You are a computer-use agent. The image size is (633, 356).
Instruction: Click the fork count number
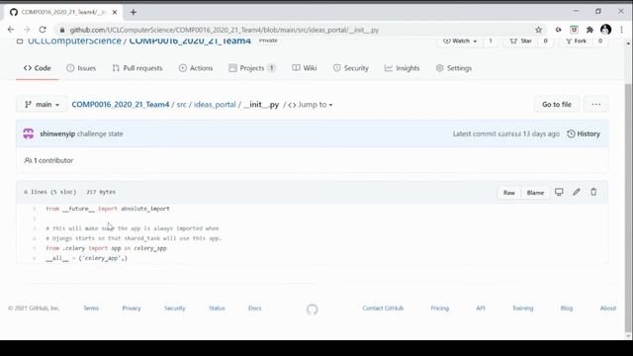600,41
